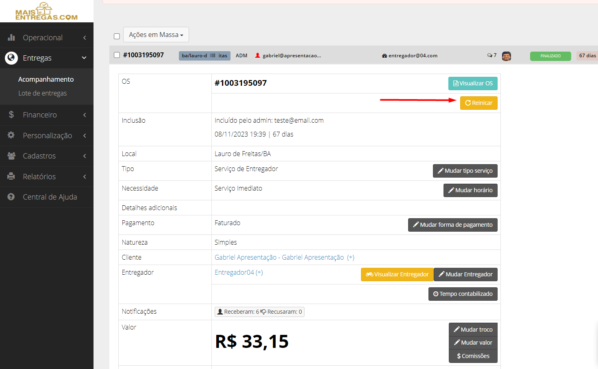
Task: Click the Receberam / Recusaram notifications box
Action: point(259,312)
